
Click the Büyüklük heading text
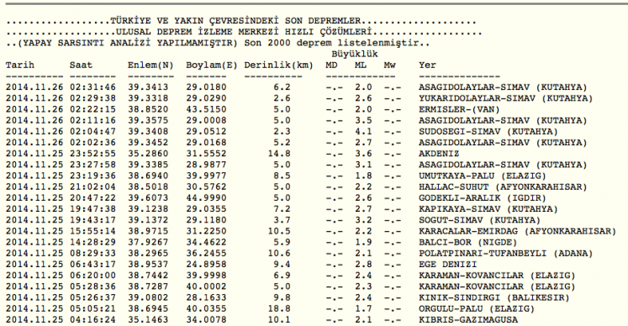point(355,54)
